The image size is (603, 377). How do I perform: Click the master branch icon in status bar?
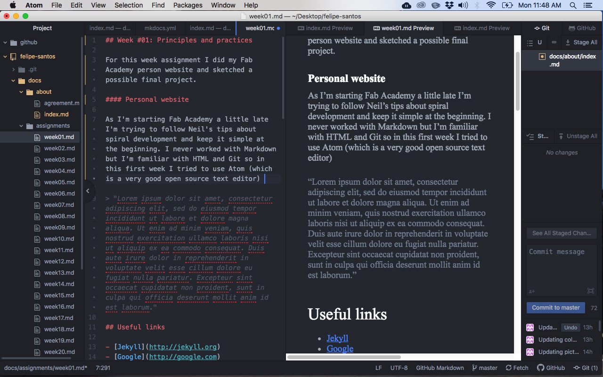[x=474, y=368]
